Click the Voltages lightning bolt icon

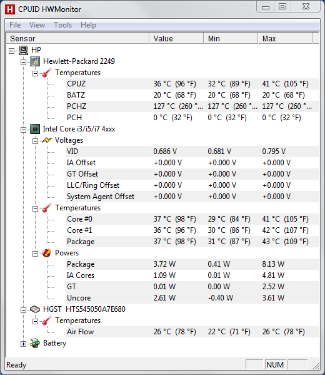(x=47, y=140)
